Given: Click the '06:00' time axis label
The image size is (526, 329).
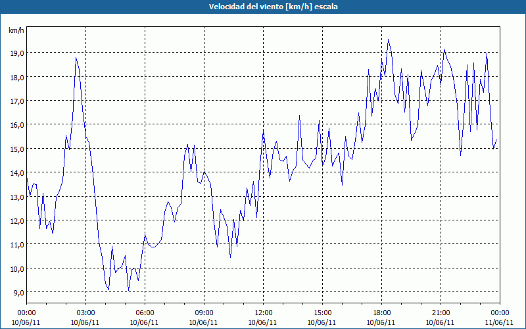Looking at the screenshot, I should [x=145, y=313].
